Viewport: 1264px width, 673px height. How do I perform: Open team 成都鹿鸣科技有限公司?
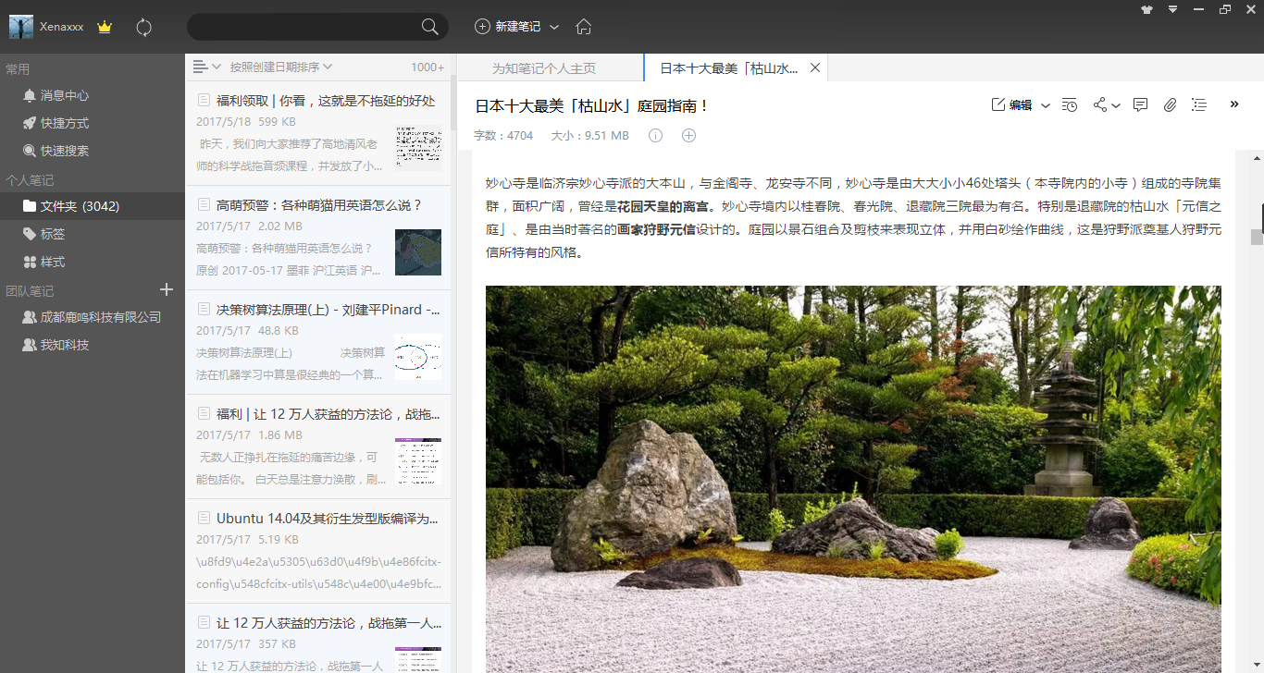point(93,317)
